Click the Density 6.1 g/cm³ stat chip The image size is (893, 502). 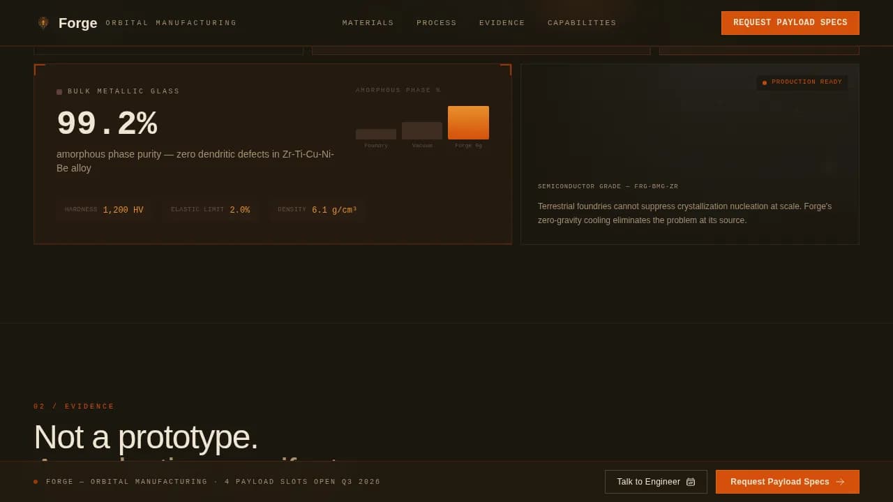(317, 210)
